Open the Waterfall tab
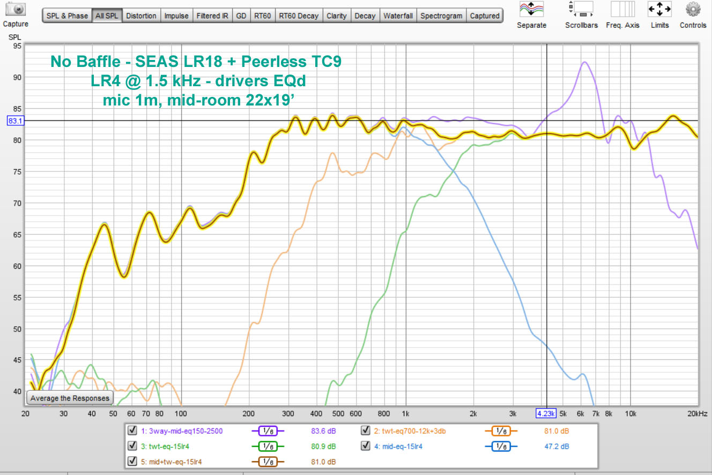Screen dimensions: 712x475 pyautogui.click(x=398, y=16)
